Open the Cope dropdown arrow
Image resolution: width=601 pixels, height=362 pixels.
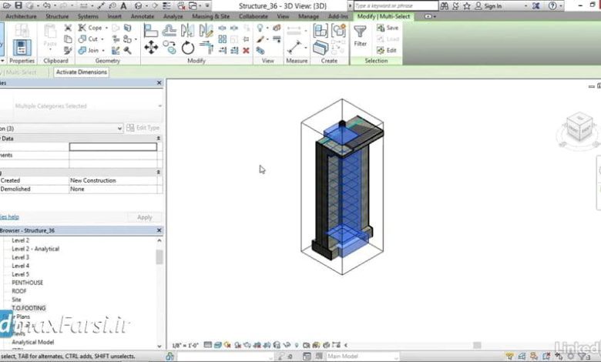pos(106,28)
